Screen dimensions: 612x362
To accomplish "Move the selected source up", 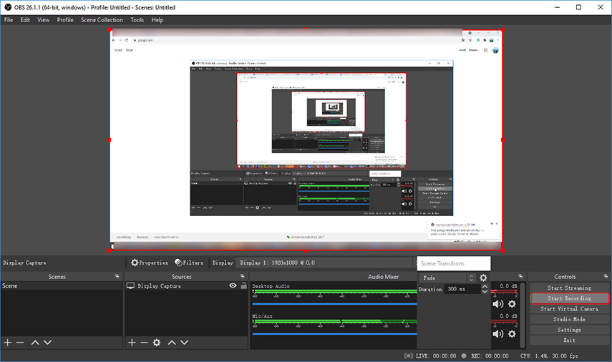I will tap(172, 343).
